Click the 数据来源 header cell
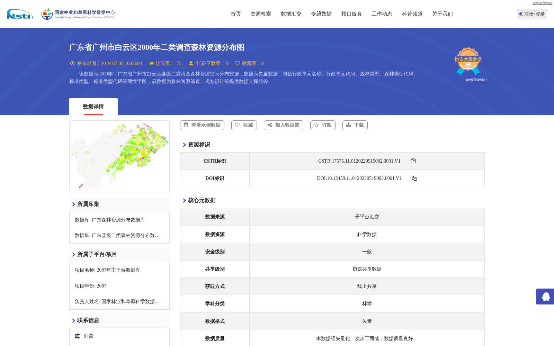This screenshot has height=346, width=554. click(x=215, y=217)
